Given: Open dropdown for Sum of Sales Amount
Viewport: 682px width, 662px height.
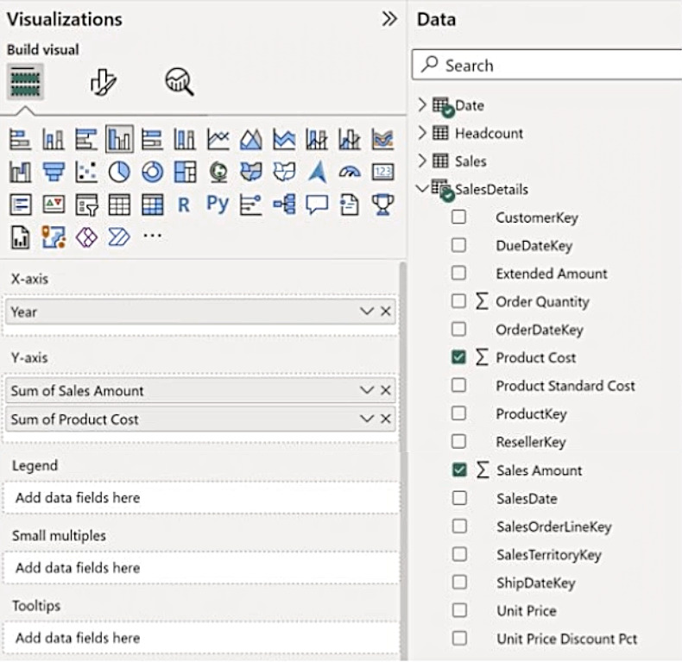Looking at the screenshot, I should pyautogui.click(x=367, y=391).
